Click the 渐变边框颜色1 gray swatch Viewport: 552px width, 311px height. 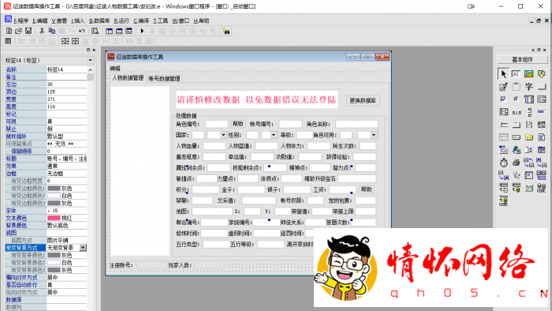(54, 189)
